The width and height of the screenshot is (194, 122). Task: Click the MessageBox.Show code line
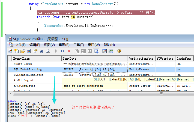pos(79,26)
